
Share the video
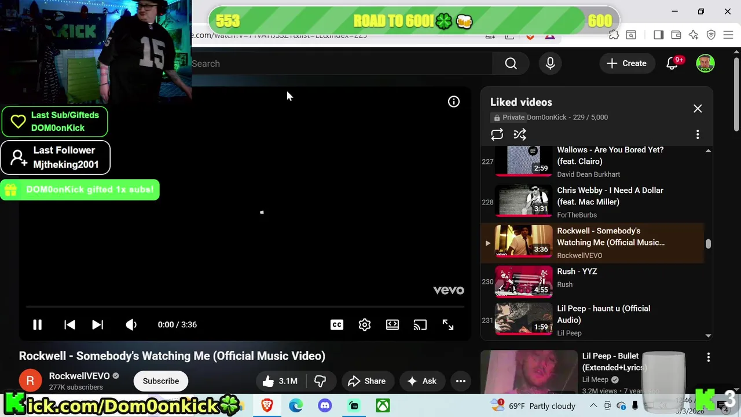(366, 381)
